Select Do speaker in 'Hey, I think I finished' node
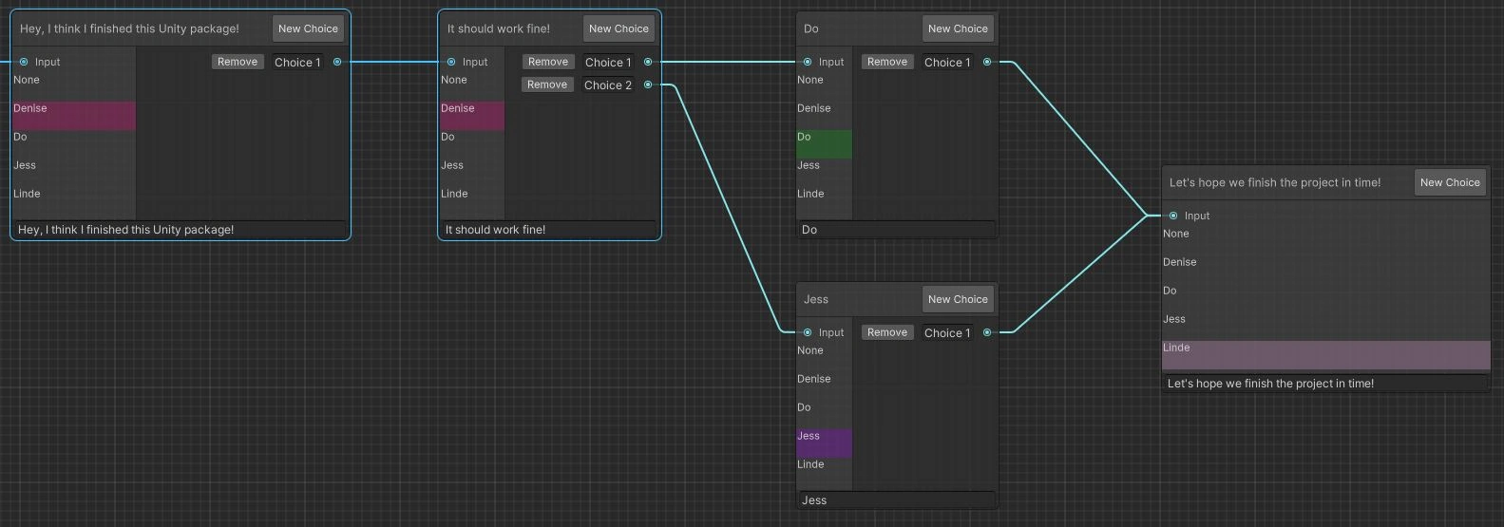The height and width of the screenshot is (527, 1504). (74, 143)
